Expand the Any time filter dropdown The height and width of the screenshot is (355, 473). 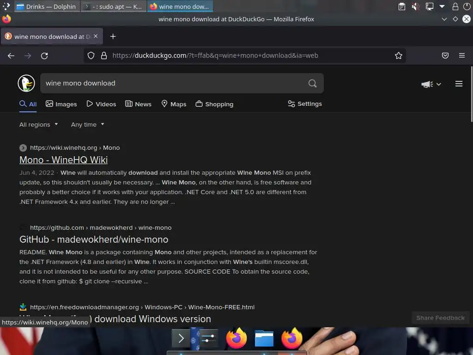point(87,124)
